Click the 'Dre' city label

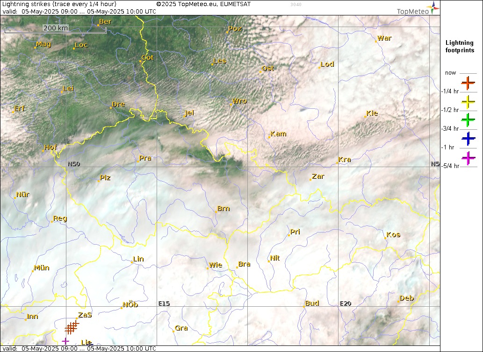118,104
